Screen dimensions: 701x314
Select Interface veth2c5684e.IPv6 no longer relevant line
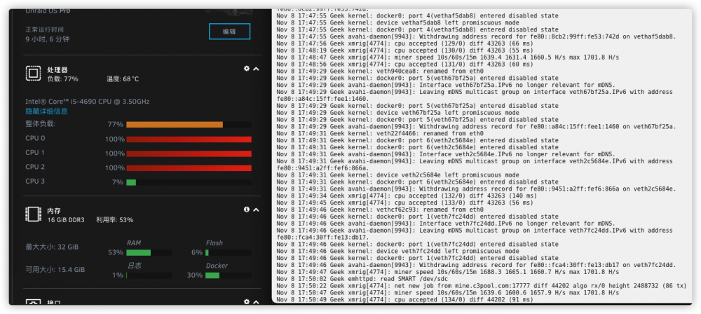coord(446,154)
